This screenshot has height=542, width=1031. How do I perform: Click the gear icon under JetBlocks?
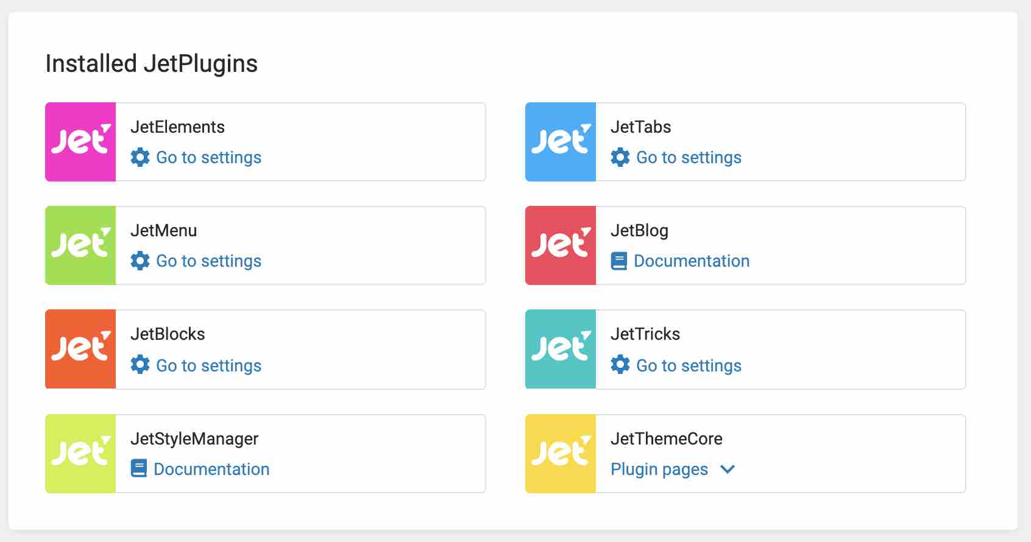click(140, 365)
